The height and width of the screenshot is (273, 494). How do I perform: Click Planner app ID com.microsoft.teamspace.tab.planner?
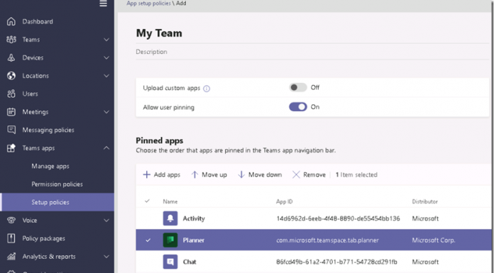coord(328,240)
